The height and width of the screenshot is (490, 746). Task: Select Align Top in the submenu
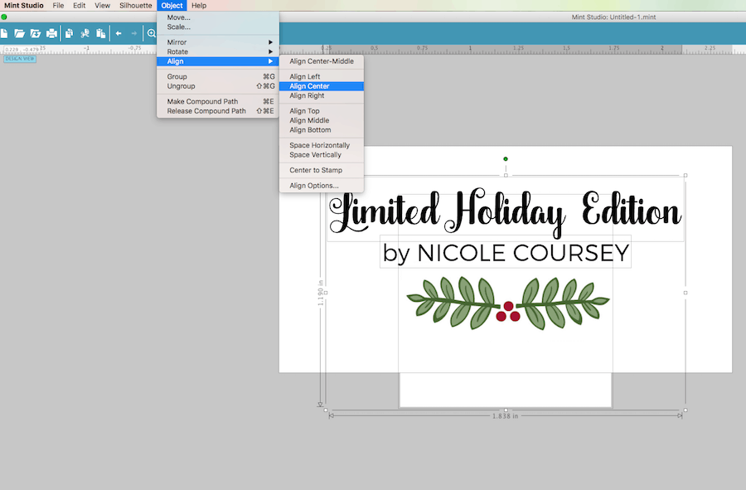coord(322,111)
